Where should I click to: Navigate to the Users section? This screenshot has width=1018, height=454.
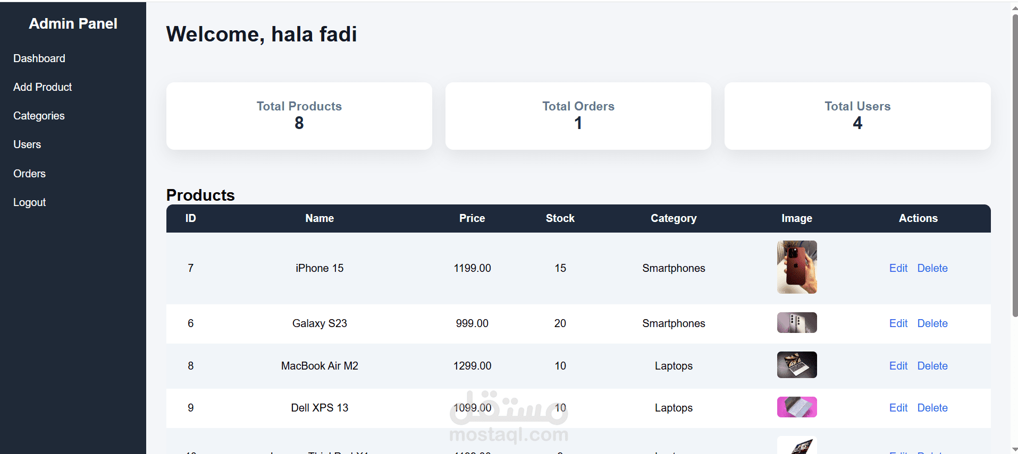pyautogui.click(x=27, y=144)
